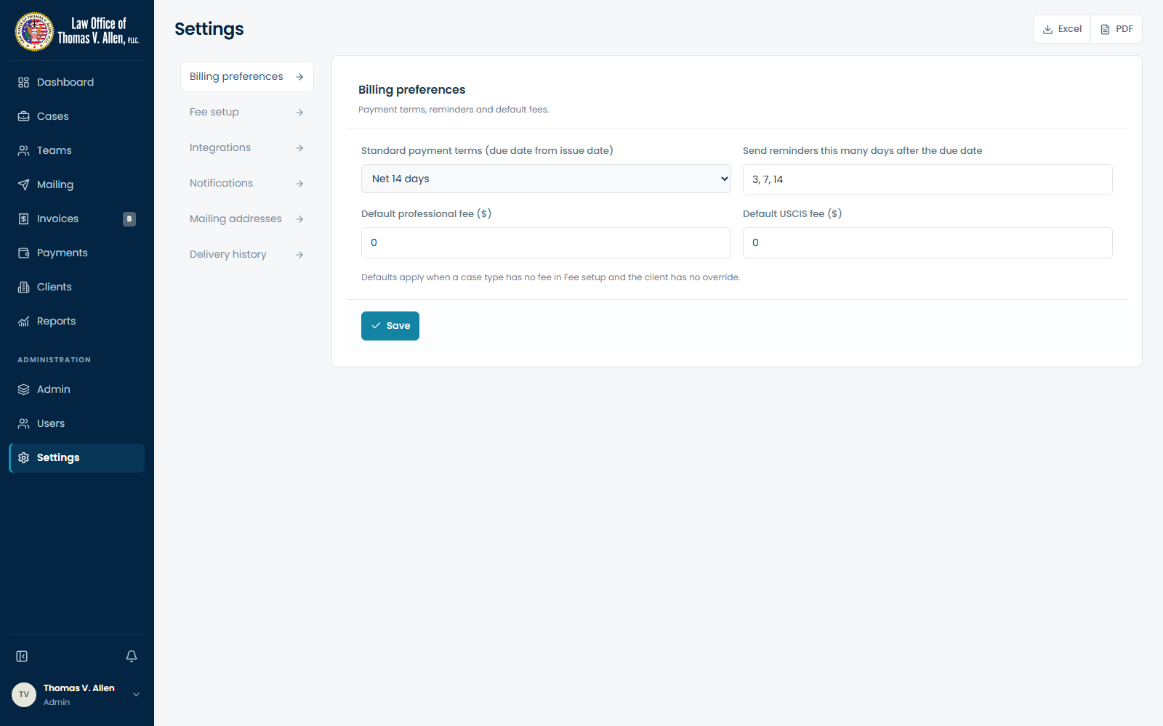Image resolution: width=1163 pixels, height=726 pixels.
Task: Click the Fee setup arrow
Action: click(x=299, y=113)
